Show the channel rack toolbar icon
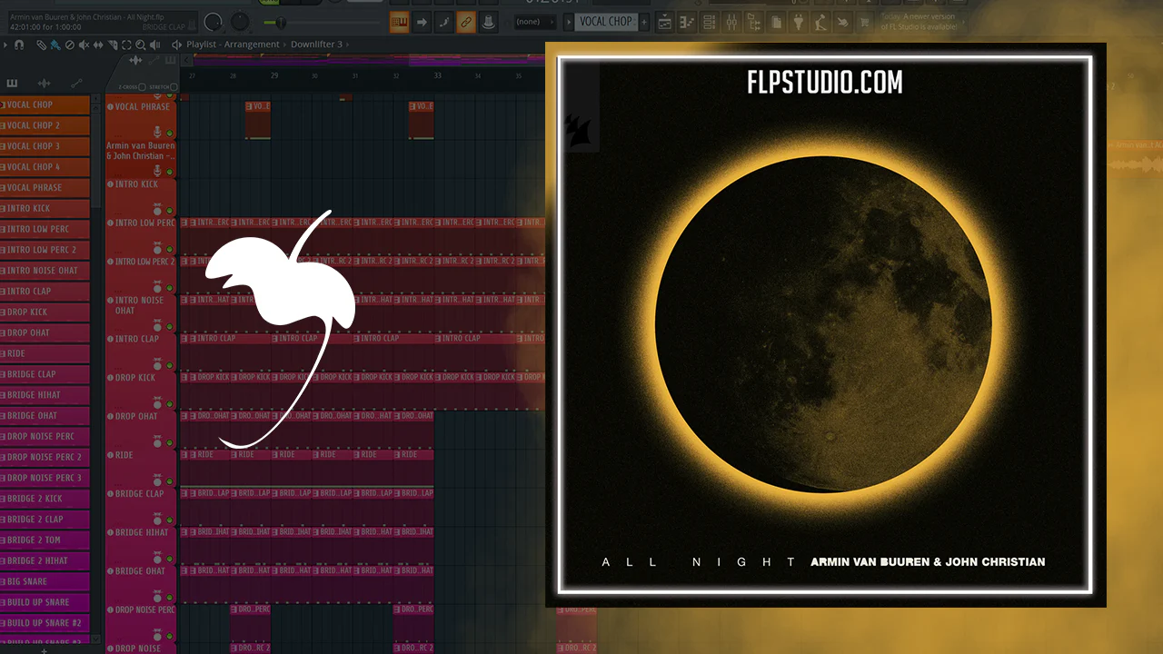 coord(710,22)
